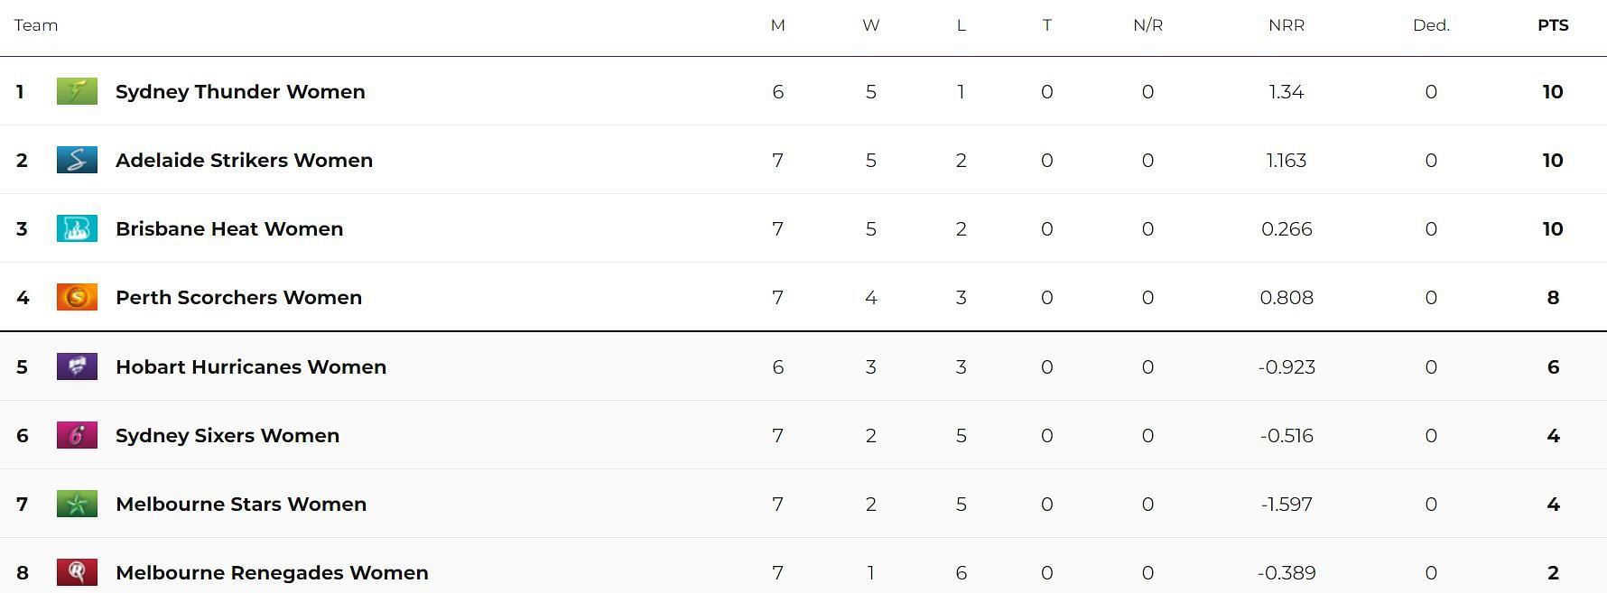
Task: Click the N/R column header
Action: point(1147,25)
